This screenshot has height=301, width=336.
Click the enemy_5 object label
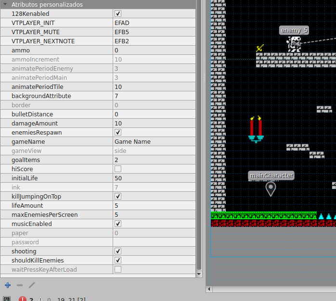pyautogui.click(x=294, y=30)
